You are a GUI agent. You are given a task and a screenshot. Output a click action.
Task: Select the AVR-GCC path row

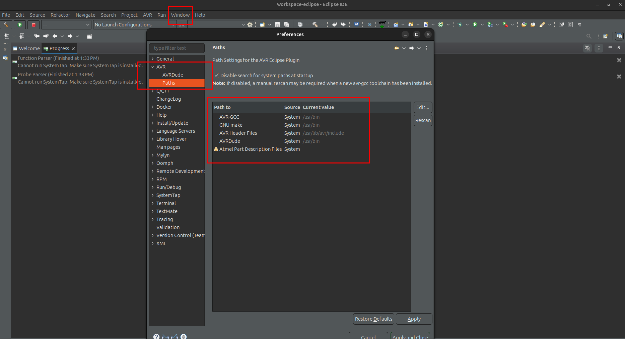coord(311,117)
